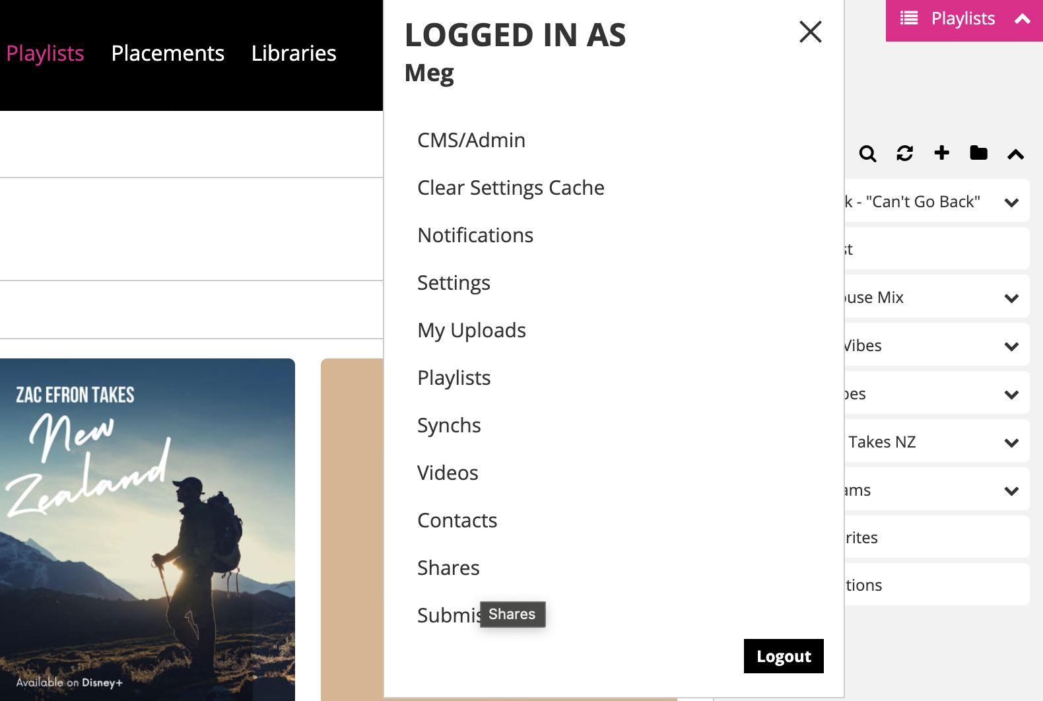Select Clear Settings Cache
The height and width of the screenshot is (701, 1043).
[x=510, y=188]
